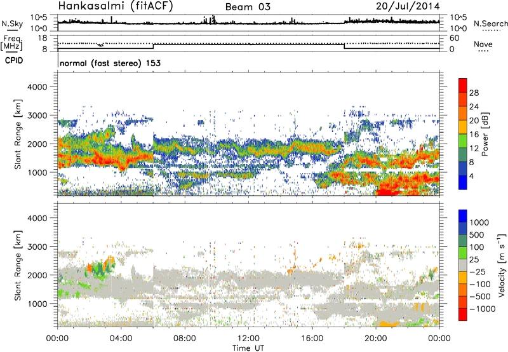The height and width of the screenshot is (352, 508).
Task: Click the date '20/Jul/2014'
Action: (408, 6)
